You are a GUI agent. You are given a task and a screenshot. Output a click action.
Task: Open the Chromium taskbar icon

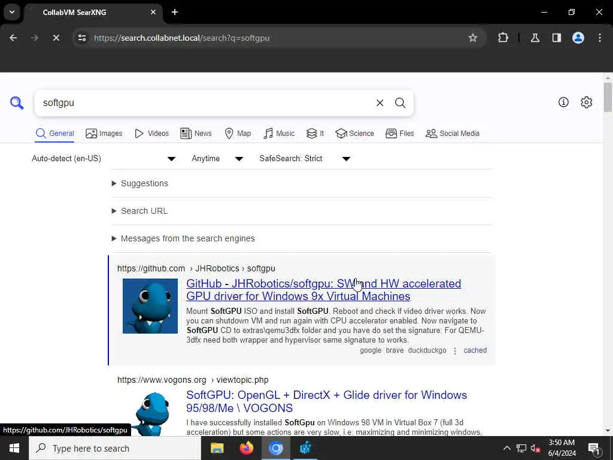click(275, 448)
